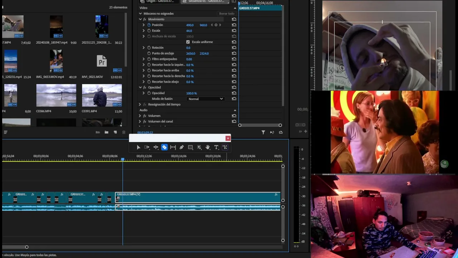The height and width of the screenshot is (258, 458).
Task: Select the GX010137.MP4 [V] timeline clip
Action: tap(198, 197)
